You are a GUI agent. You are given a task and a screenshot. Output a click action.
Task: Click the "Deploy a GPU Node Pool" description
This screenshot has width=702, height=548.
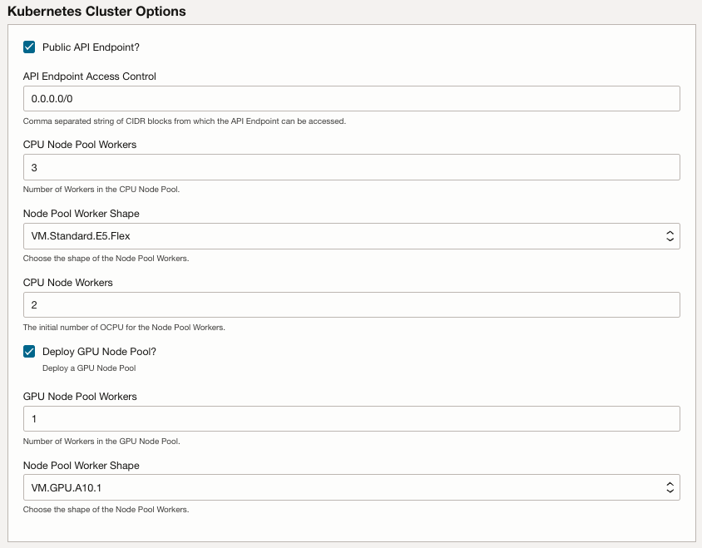(89, 368)
